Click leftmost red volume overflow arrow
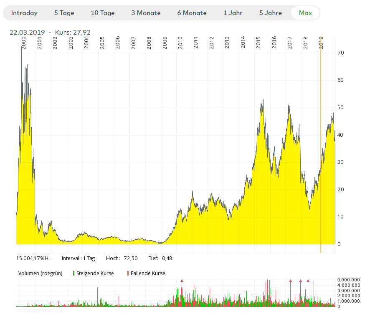365x316 pixels. pos(182,281)
